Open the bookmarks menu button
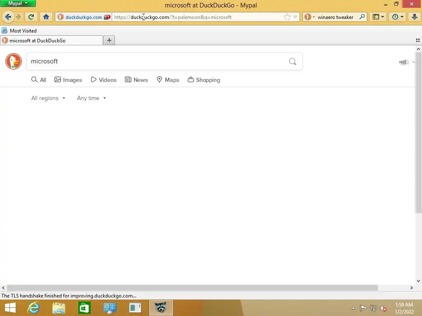Screen dimensions: 422x316 tap(378, 17)
